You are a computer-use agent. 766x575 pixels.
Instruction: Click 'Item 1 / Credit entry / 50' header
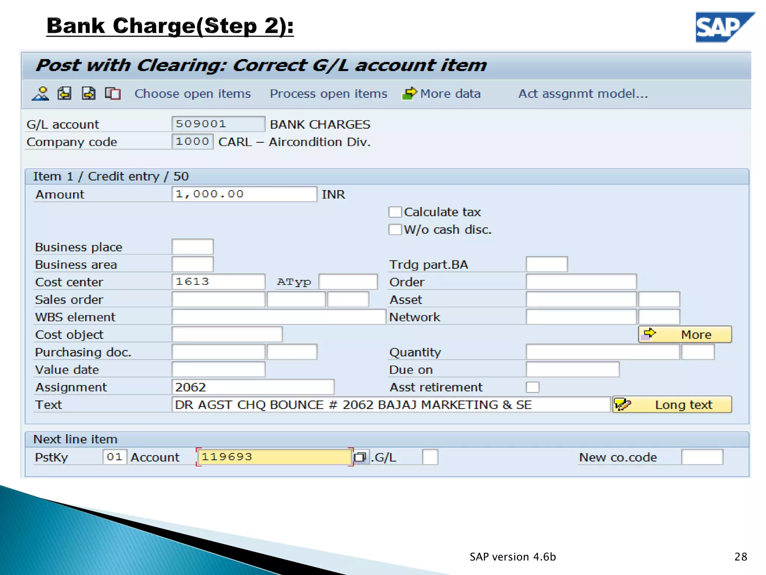click(x=111, y=176)
